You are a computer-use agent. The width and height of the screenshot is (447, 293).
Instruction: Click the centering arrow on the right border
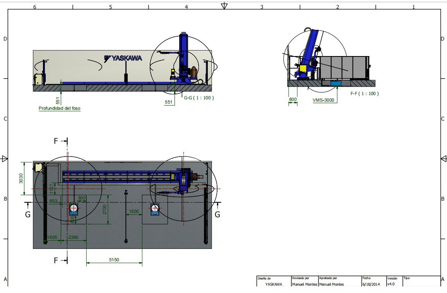coord(443,158)
